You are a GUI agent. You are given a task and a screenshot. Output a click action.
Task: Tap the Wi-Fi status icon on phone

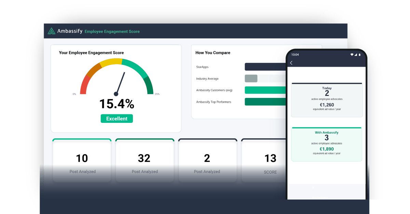pyautogui.click(x=352, y=55)
